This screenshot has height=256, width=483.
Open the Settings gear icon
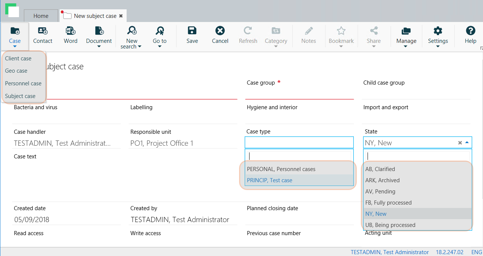pos(438,31)
